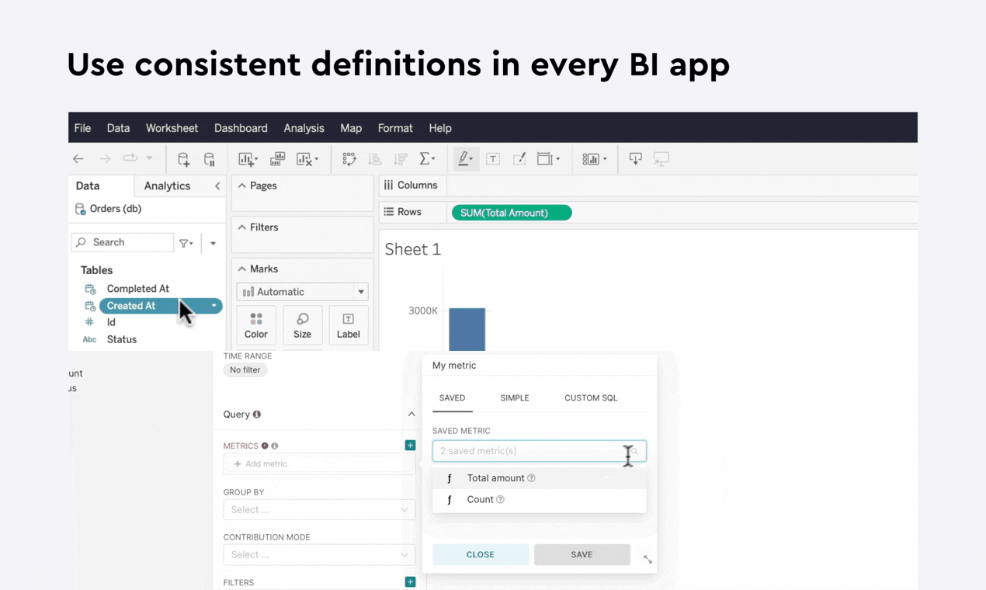Open the data pane view options arrow
This screenshot has width=986, height=590.
(x=213, y=243)
